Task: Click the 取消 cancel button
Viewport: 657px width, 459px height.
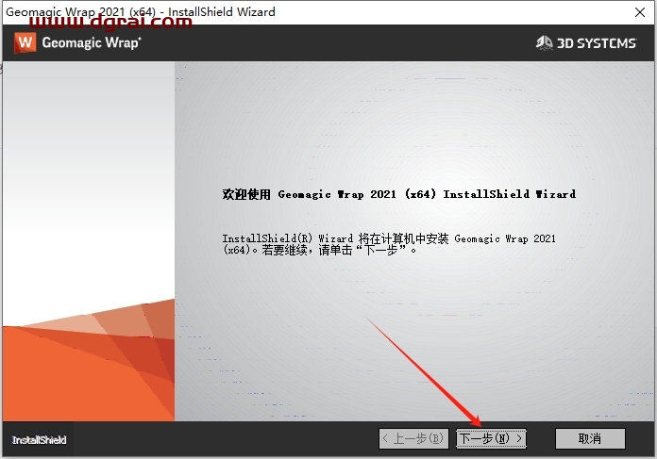Action: point(590,438)
